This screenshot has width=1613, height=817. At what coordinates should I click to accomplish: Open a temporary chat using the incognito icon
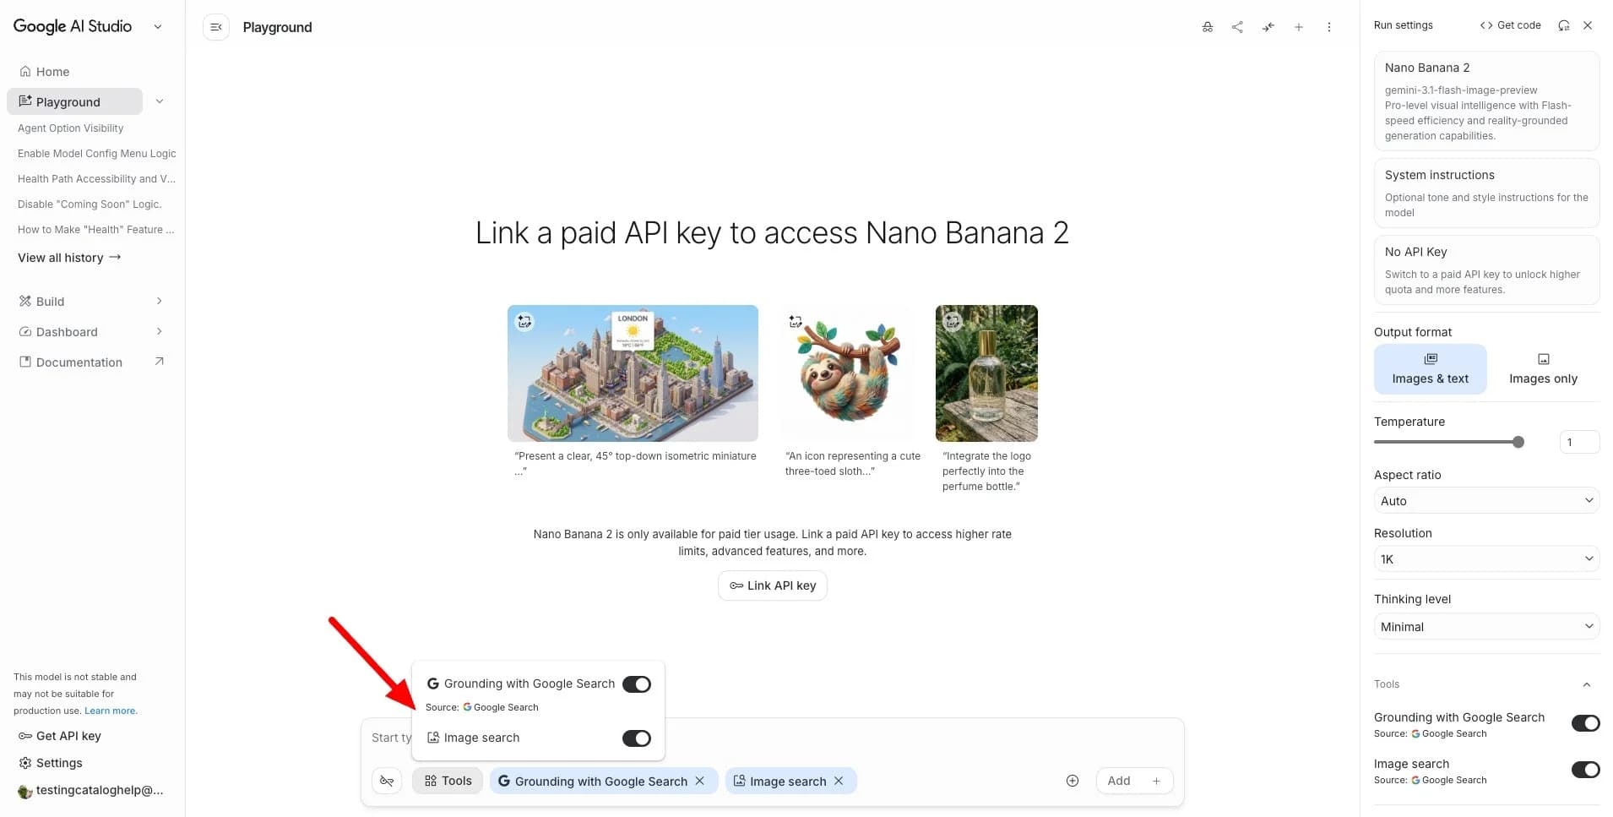1207,26
